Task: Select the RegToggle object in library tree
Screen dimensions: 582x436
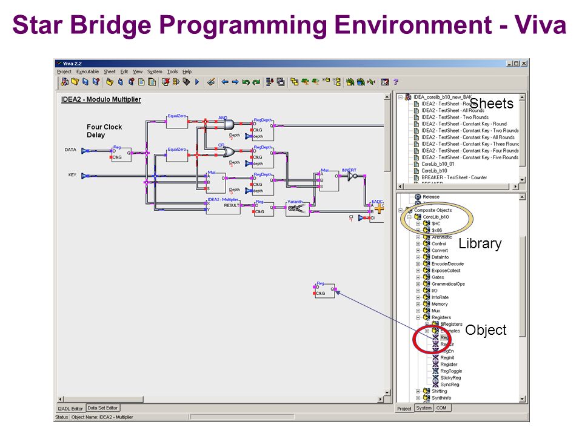Action: tap(451, 371)
